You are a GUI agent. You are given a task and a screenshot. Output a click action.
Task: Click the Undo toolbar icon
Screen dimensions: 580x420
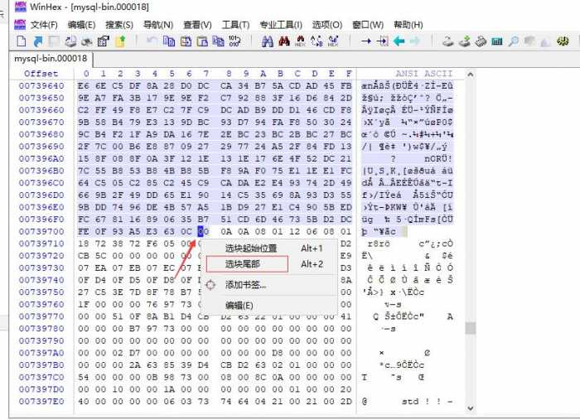[151, 41]
